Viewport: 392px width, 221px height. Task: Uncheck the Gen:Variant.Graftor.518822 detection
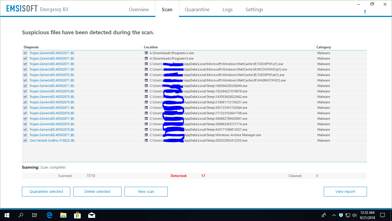25,140
